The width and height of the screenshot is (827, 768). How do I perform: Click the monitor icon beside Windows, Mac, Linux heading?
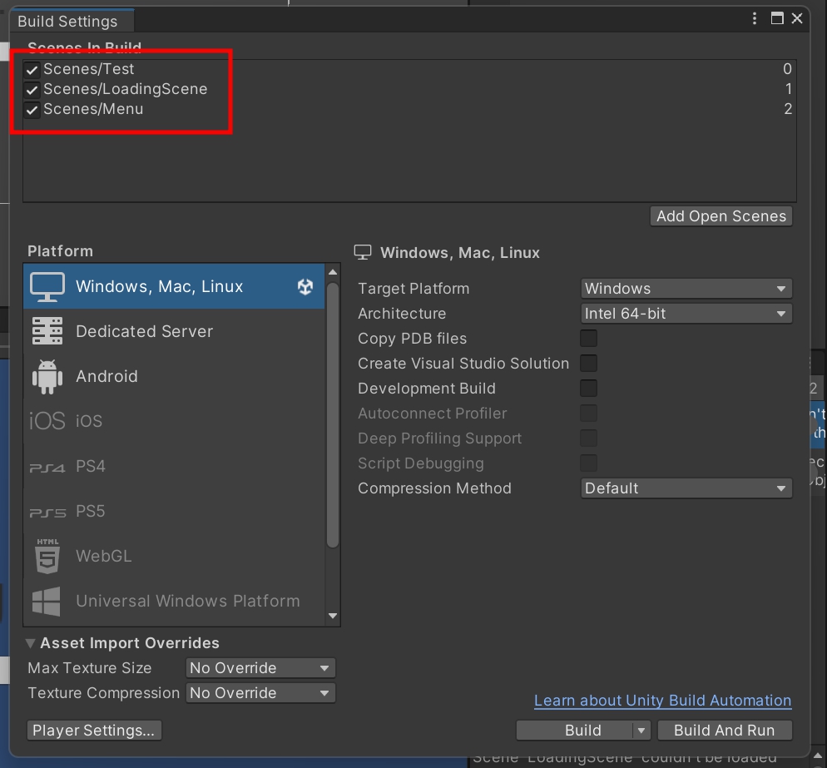click(x=363, y=252)
